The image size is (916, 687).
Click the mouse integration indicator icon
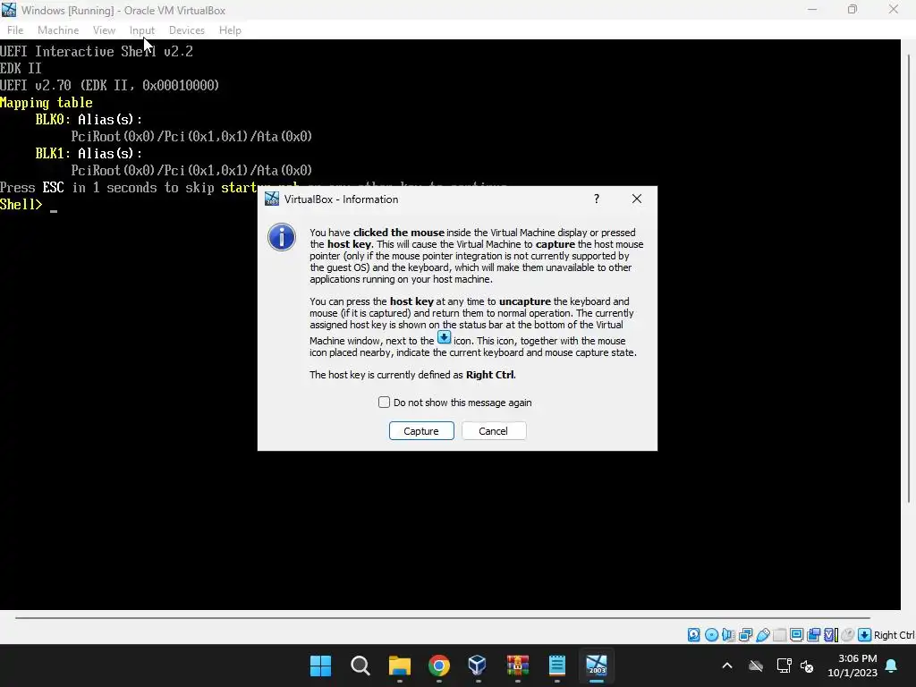pos(848,635)
